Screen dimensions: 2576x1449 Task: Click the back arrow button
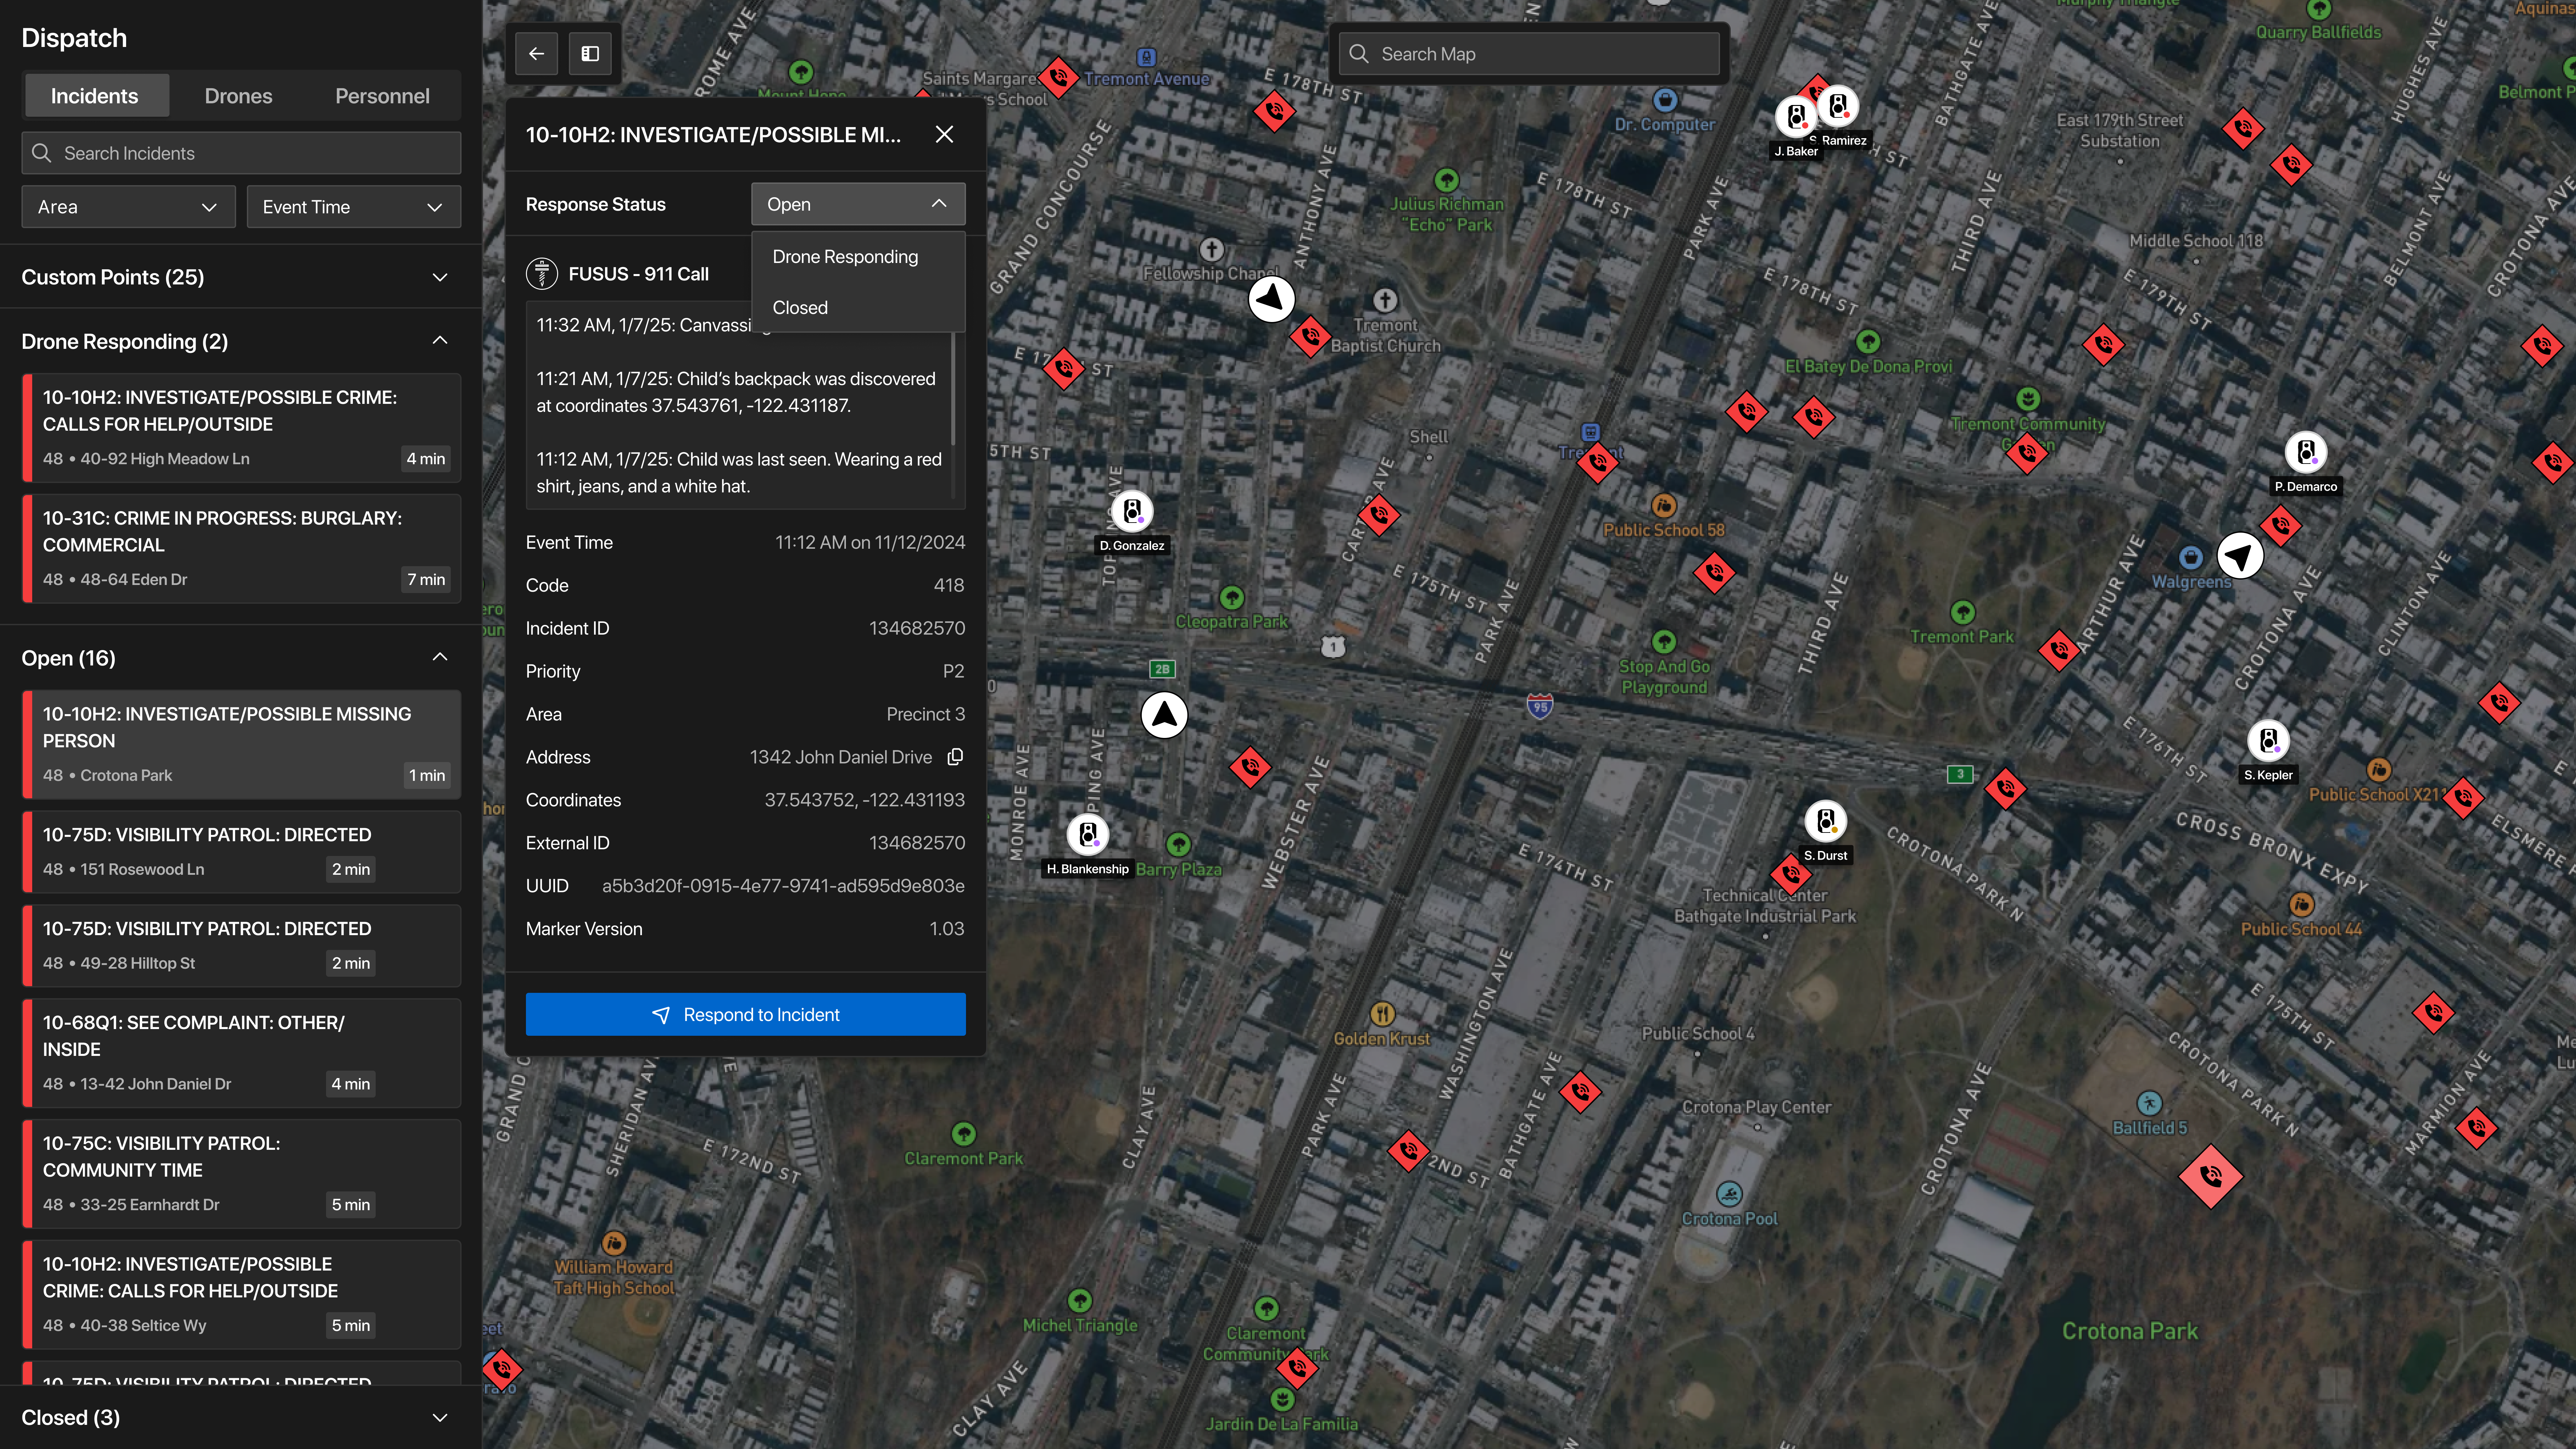pos(536,54)
